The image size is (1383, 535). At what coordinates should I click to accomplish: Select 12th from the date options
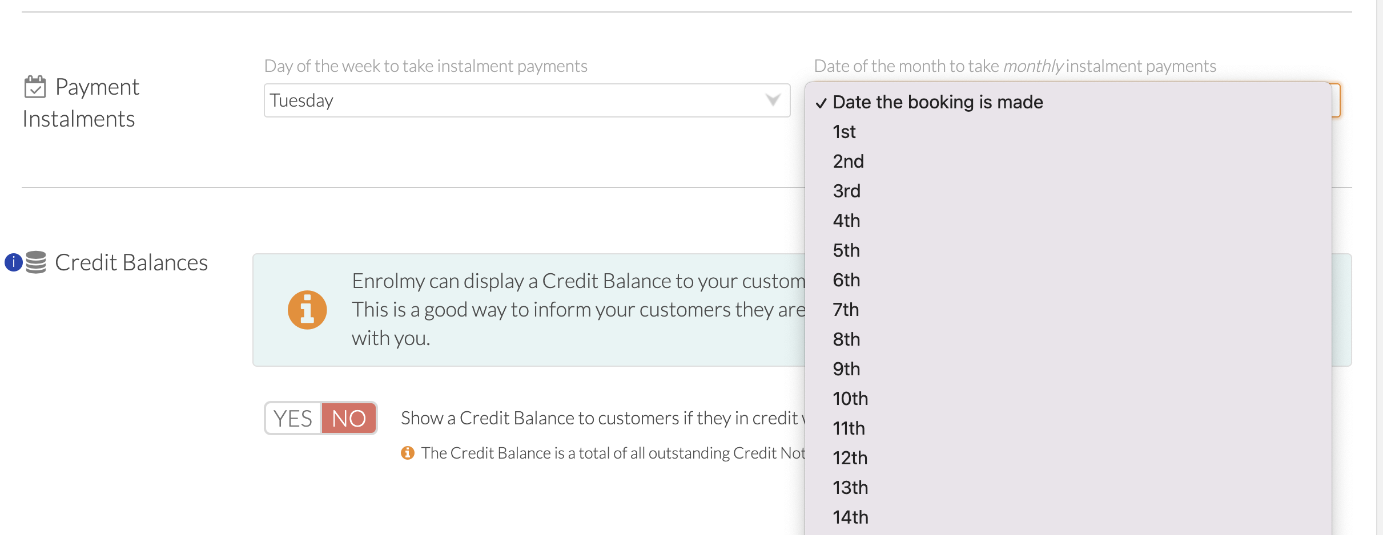click(x=1068, y=458)
